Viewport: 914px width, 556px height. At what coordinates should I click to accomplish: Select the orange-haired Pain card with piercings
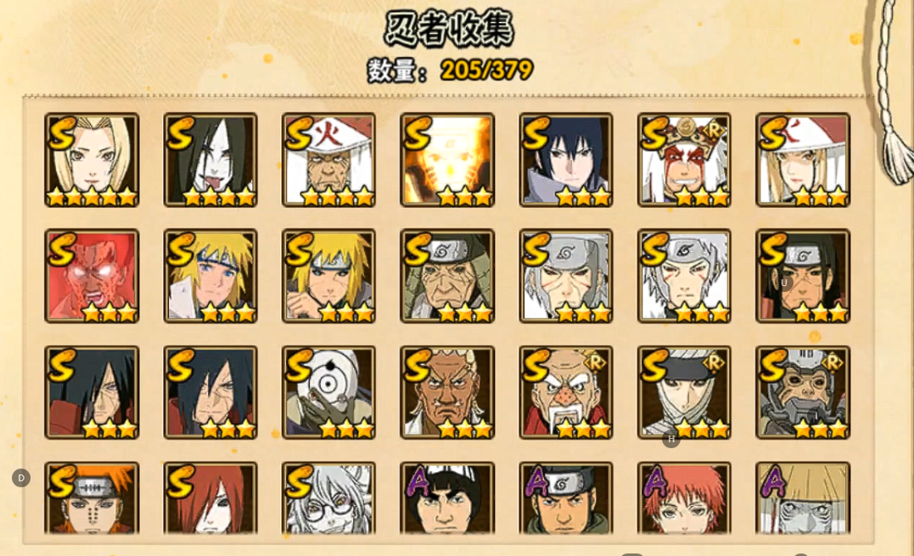point(93,498)
